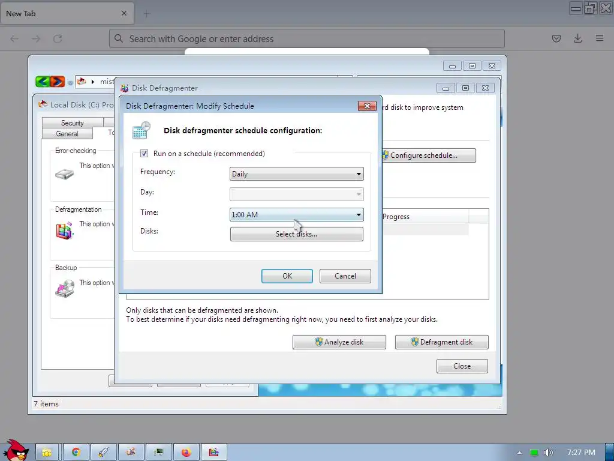Close the New Tab tab
Viewport: 614px width, 461px height.
click(124, 13)
